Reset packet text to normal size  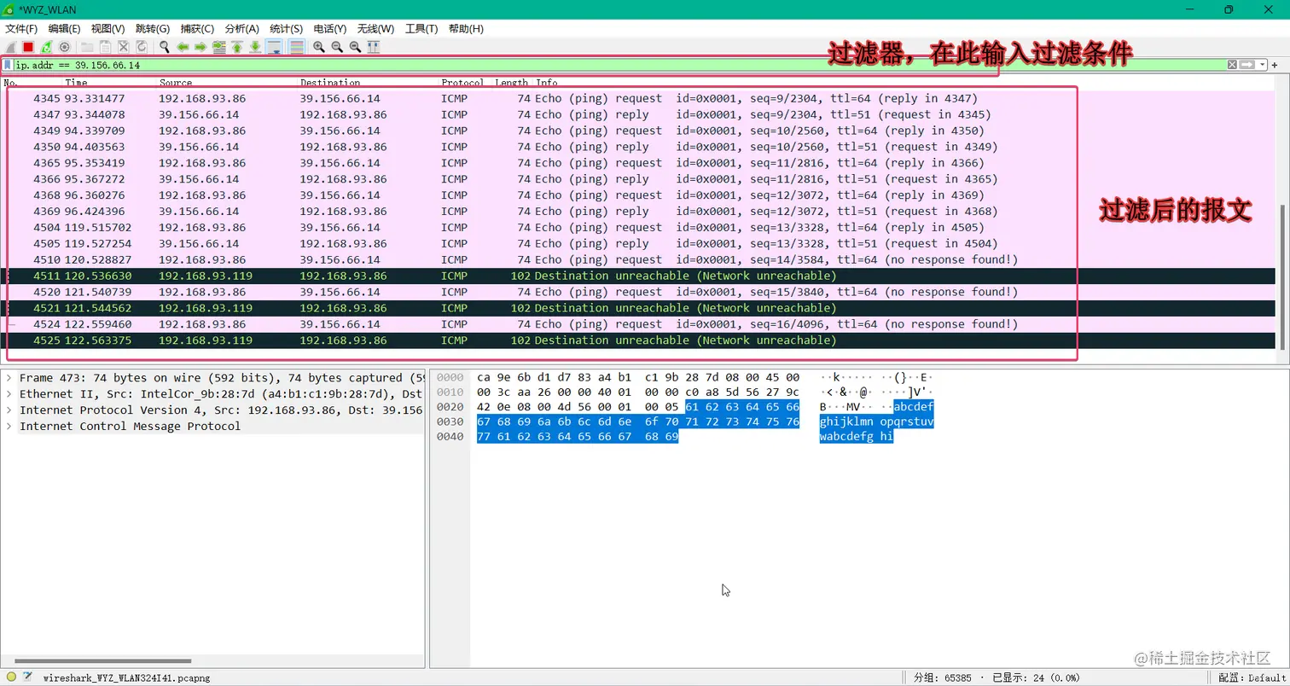(355, 47)
